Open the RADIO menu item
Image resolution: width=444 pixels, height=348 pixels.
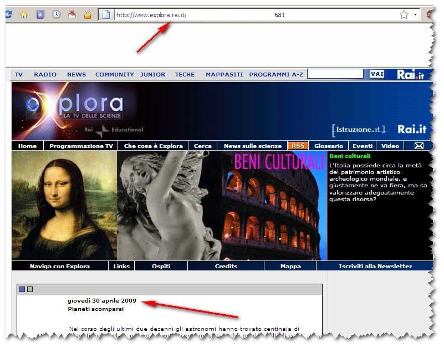pyautogui.click(x=45, y=74)
